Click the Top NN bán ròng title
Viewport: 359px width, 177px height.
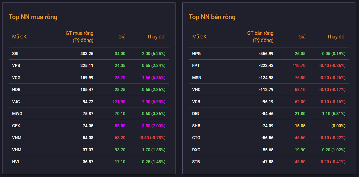[x=212, y=17]
